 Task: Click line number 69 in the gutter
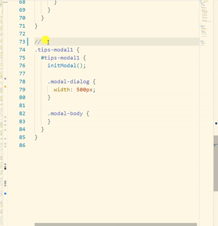point(22,10)
